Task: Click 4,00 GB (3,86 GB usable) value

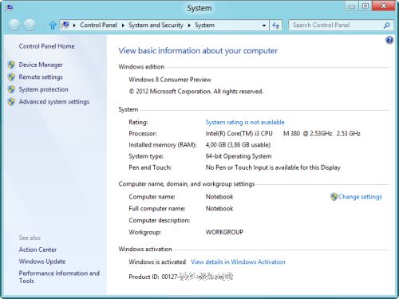Action: pyautogui.click(x=238, y=145)
